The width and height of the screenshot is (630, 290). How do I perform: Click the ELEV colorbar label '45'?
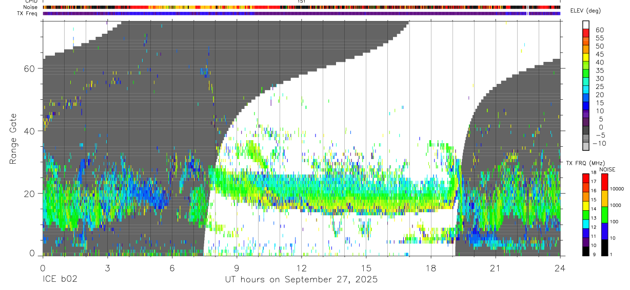pos(599,55)
